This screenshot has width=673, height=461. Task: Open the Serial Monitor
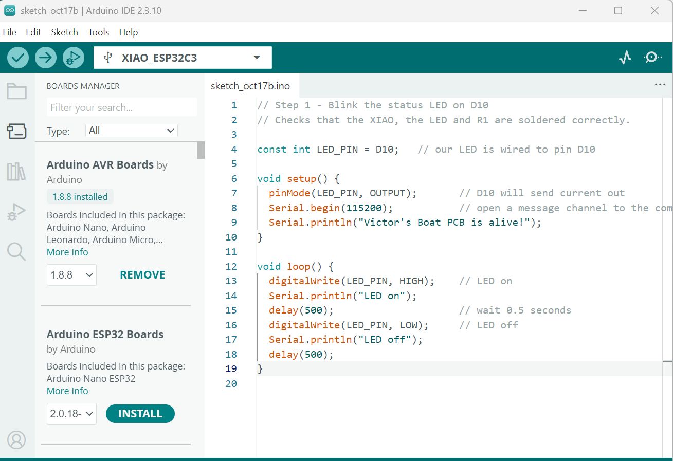pos(653,57)
